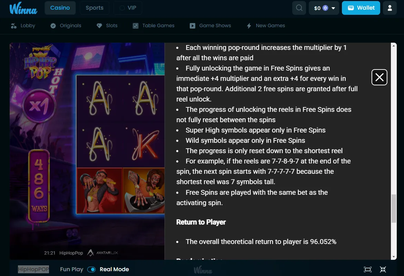This screenshot has width=404, height=276.
Task: Select the Fun Play label
Action: [72, 269]
